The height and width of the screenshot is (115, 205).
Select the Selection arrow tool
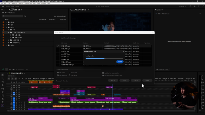[3, 75]
